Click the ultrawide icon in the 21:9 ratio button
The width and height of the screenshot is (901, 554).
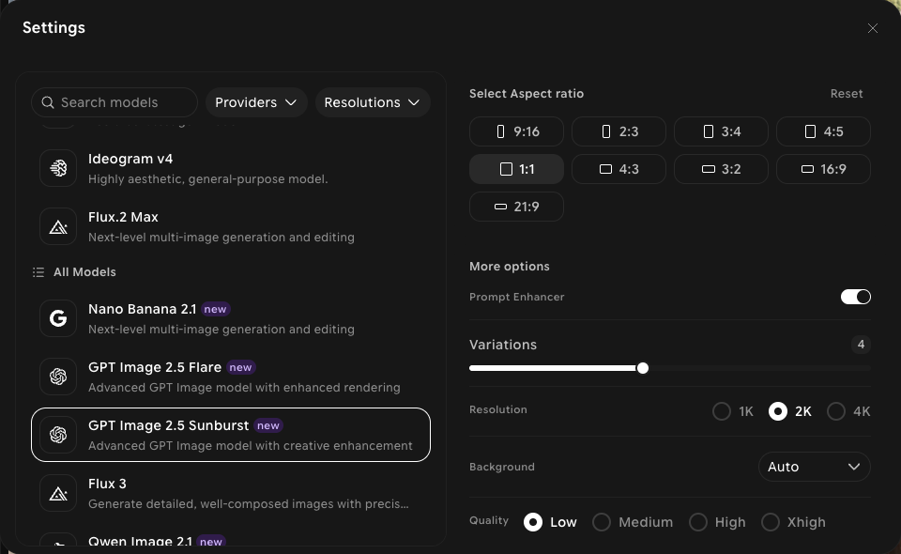tap(500, 207)
